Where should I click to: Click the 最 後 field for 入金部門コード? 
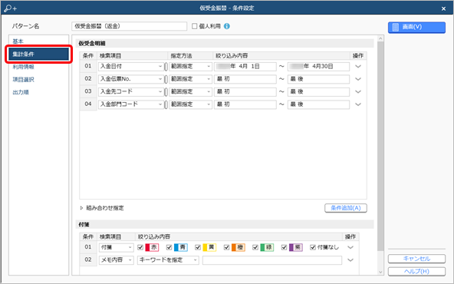[318, 104]
